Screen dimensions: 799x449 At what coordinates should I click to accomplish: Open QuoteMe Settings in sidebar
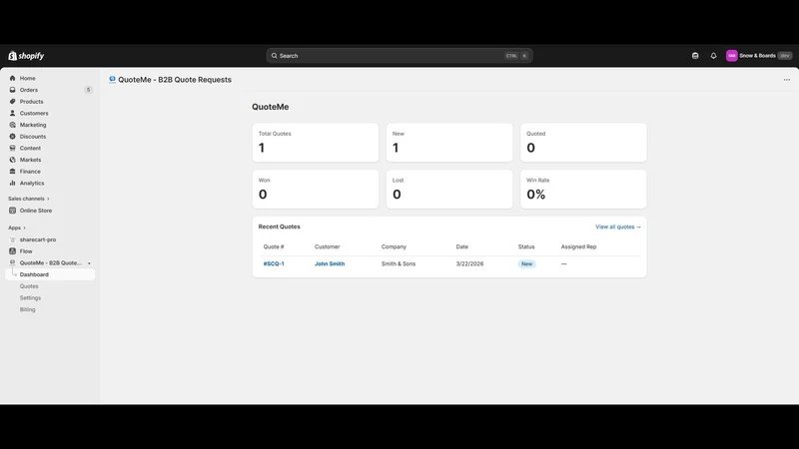point(30,297)
